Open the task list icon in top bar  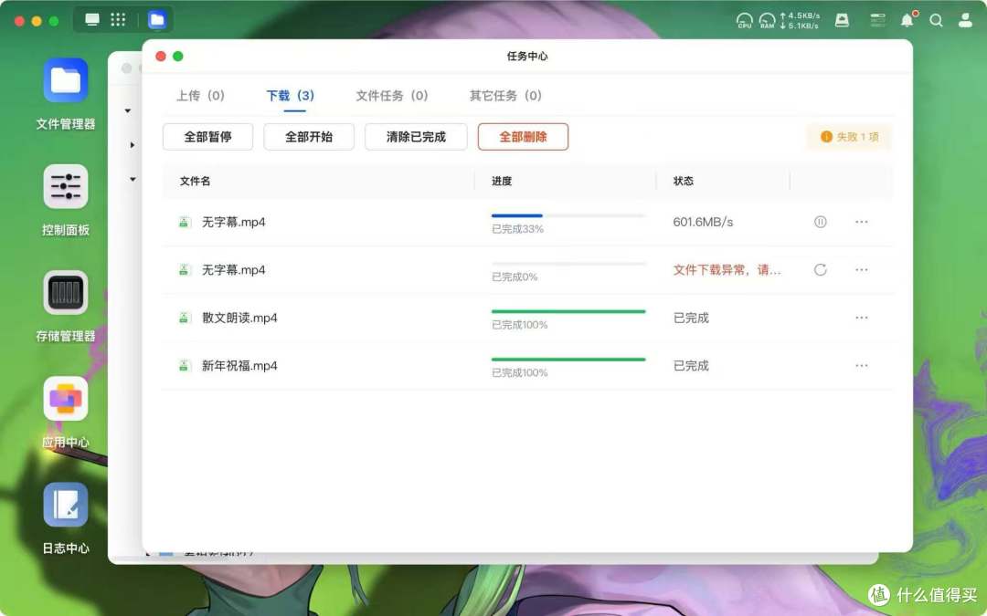(x=877, y=20)
